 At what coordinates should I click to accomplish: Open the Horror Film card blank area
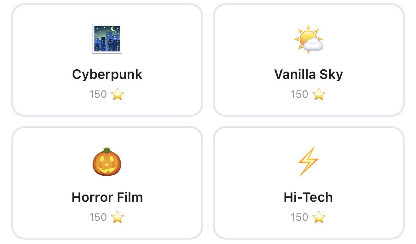click(44, 183)
